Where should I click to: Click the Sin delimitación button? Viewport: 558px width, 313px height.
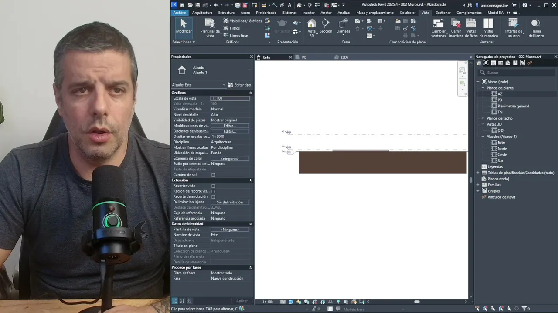point(230,202)
